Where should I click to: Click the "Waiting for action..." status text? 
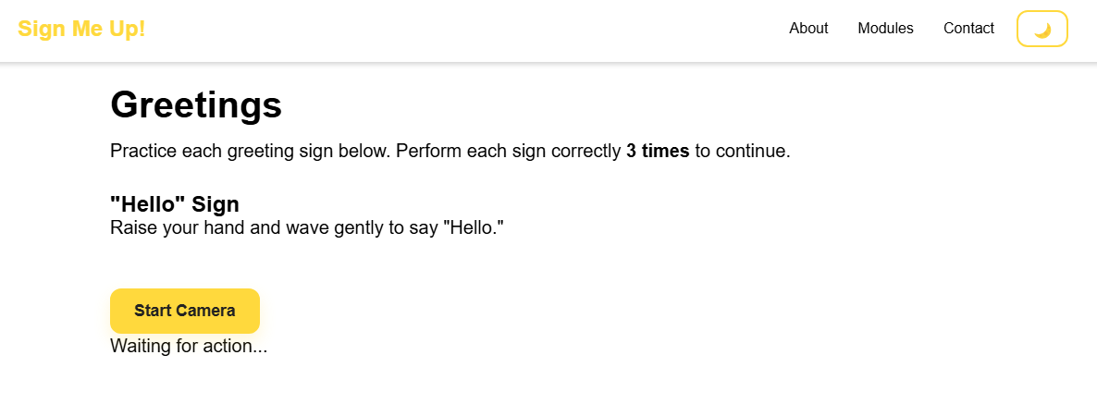[x=189, y=347]
